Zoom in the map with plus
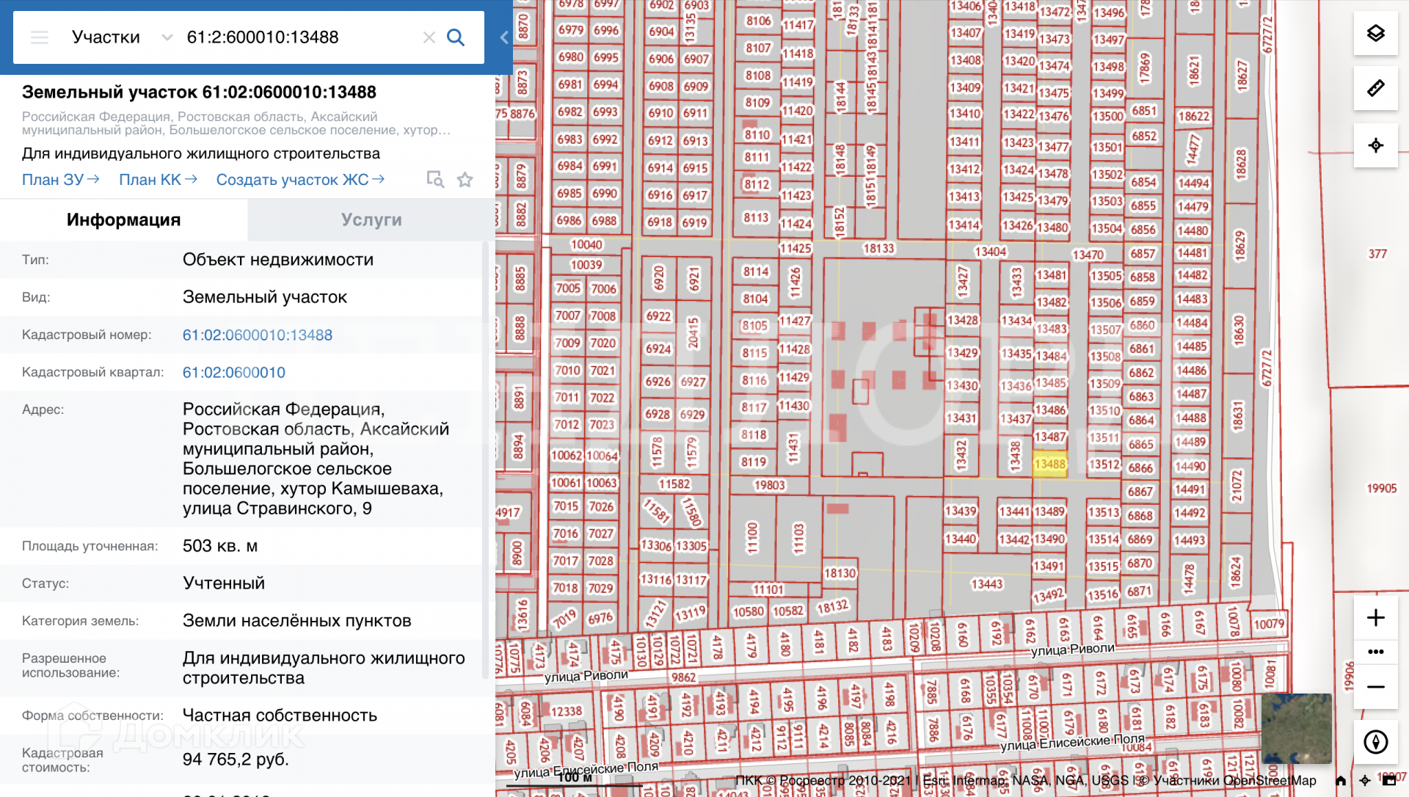Image resolution: width=1409 pixels, height=797 pixels. click(x=1375, y=617)
